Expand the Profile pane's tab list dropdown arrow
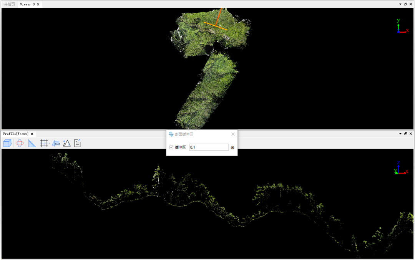 pos(400,134)
